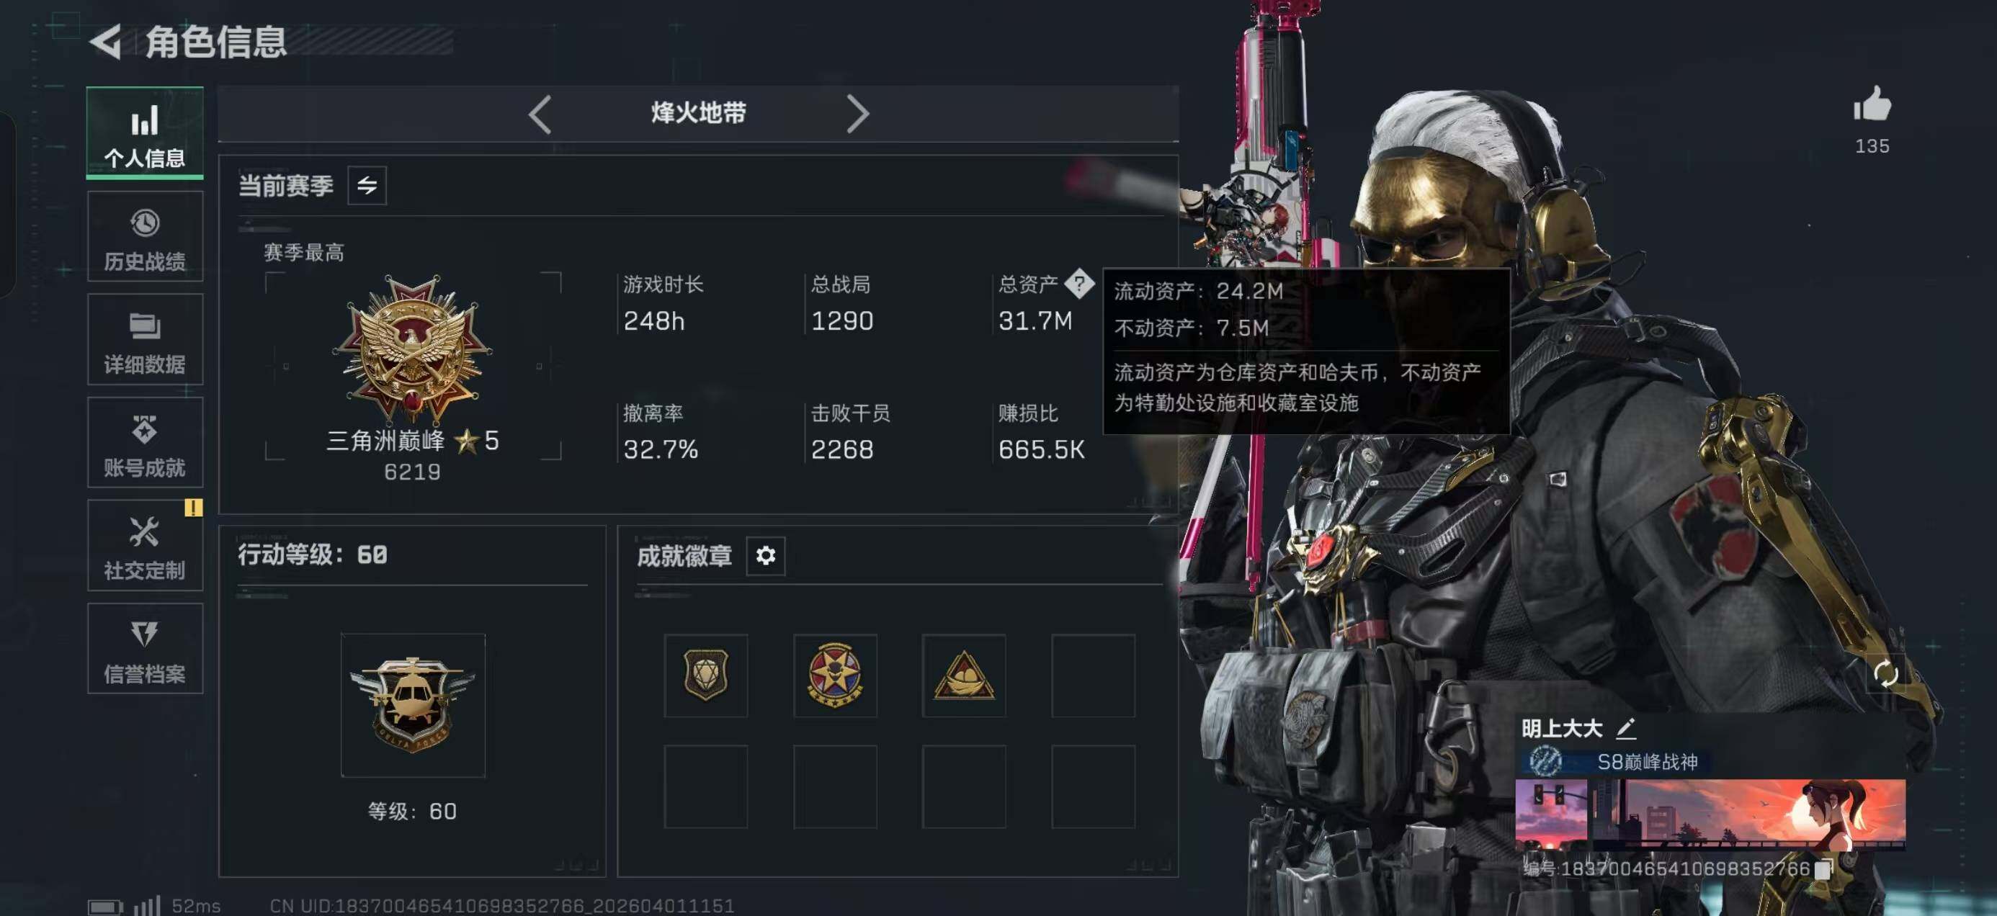Open 成就徽章 settings gear

765,555
